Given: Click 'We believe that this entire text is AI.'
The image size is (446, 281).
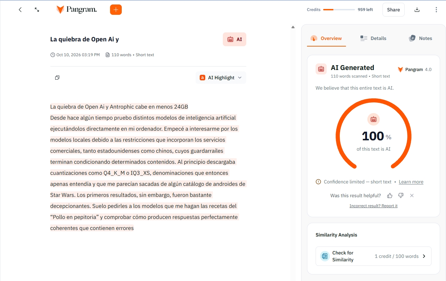Looking at the screenshot, I should [x=355, y=88].
